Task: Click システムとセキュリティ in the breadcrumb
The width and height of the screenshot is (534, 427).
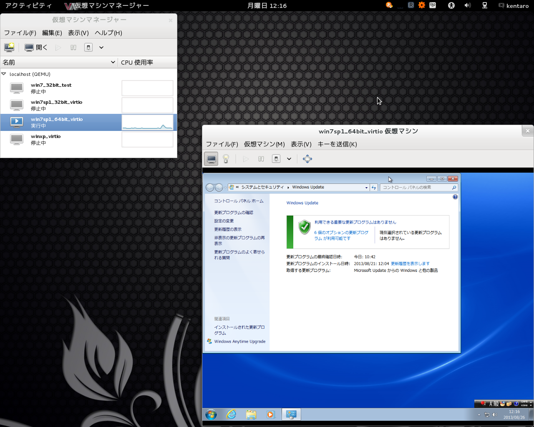Action: [x=262, y=187]
